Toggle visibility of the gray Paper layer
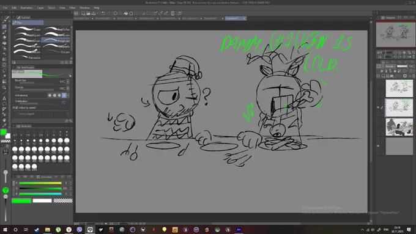This screenshot has width=416, height=234. point(378,146)
